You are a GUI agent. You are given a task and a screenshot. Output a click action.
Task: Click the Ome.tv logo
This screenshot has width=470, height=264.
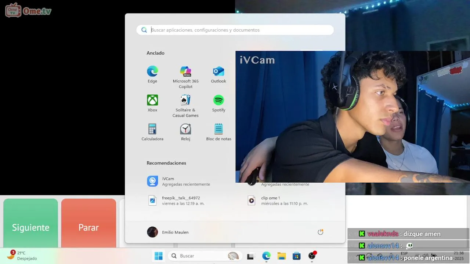(x=28, y=10)
